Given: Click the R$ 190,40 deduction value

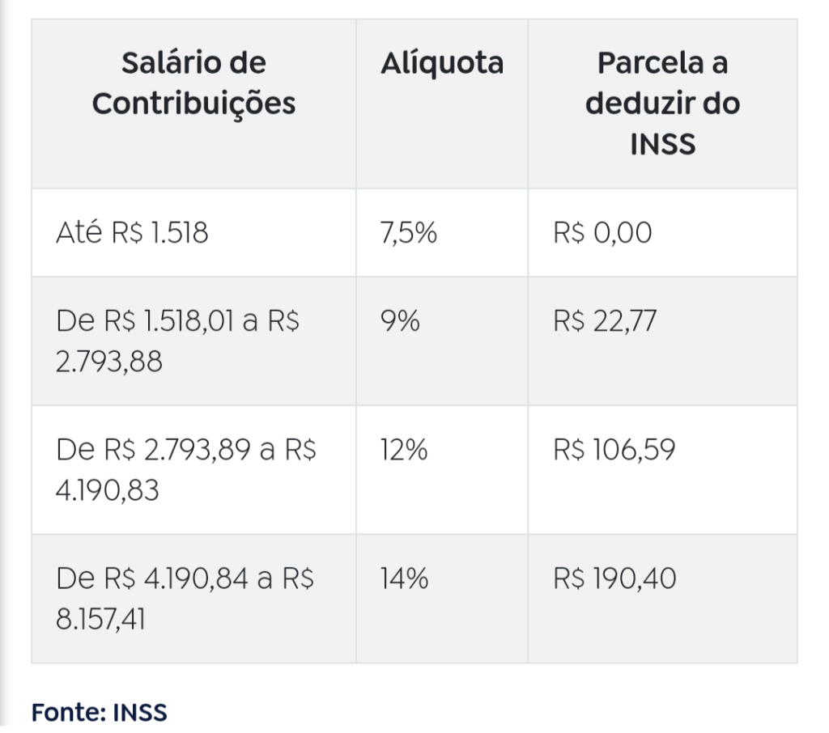Looking at the screenshot, I should coord(614,578).
